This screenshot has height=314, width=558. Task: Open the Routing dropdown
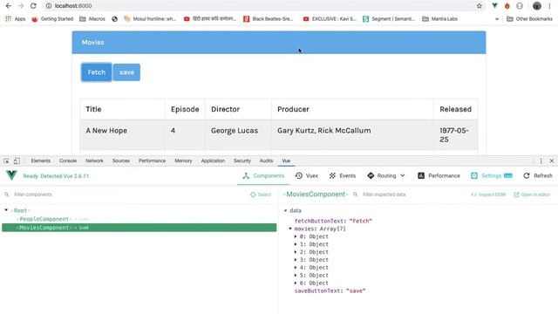386,176
